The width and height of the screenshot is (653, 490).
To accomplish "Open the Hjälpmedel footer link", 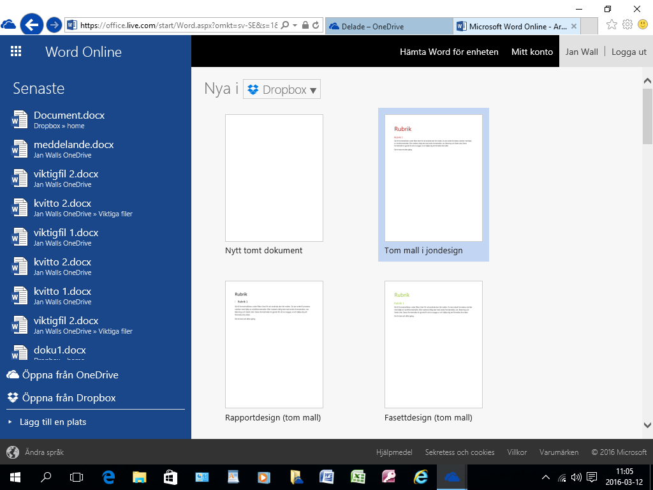I will tap(394, 452).
